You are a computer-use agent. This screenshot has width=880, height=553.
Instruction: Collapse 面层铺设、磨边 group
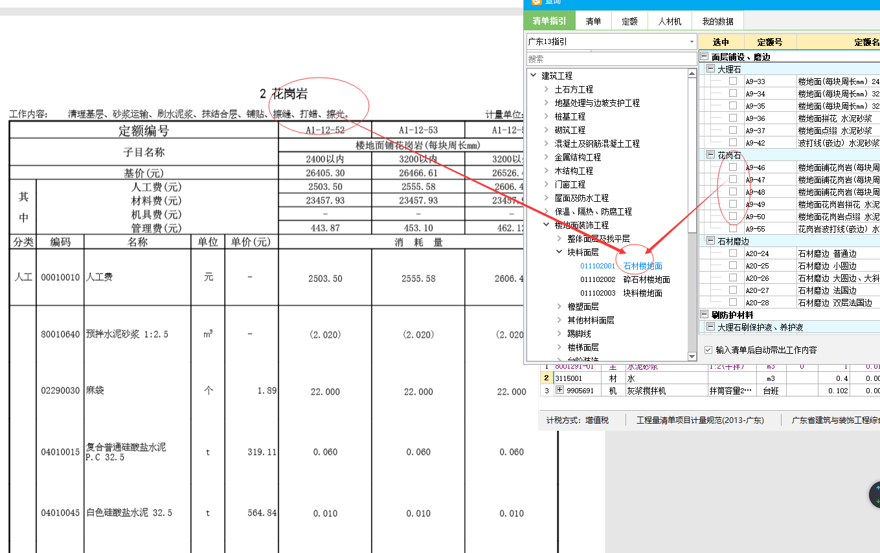705,57
